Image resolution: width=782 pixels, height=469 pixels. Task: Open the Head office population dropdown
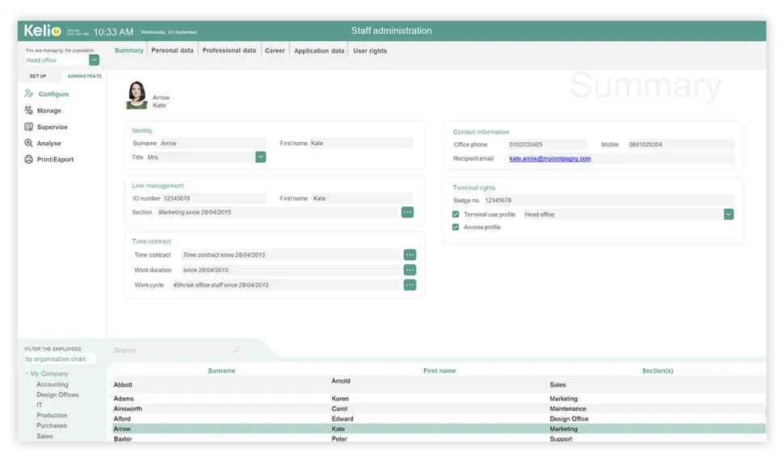point(94,60)
